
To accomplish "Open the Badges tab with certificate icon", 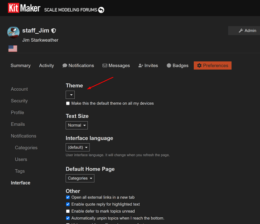I will [x=177, y=66].
